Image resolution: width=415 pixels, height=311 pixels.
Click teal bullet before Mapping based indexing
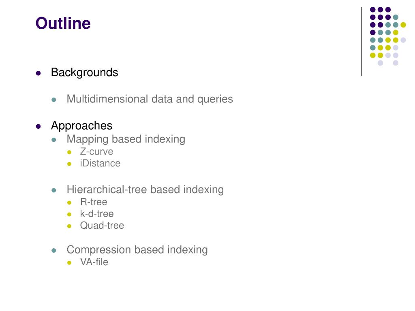click(54, 140)
